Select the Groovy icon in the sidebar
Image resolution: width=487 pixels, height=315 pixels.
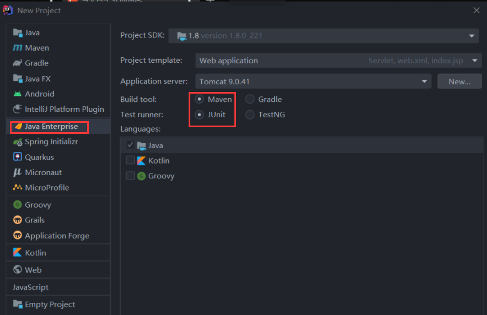point(18,205)
